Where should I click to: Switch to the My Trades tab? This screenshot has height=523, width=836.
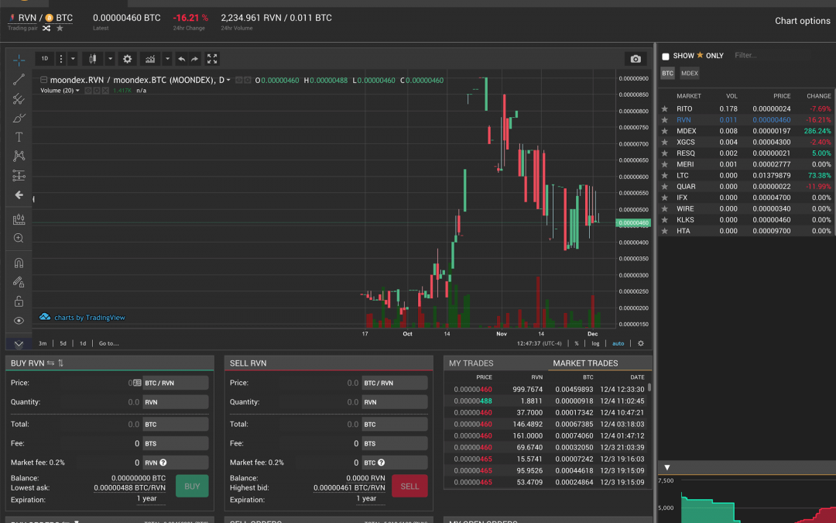(471, 363)
